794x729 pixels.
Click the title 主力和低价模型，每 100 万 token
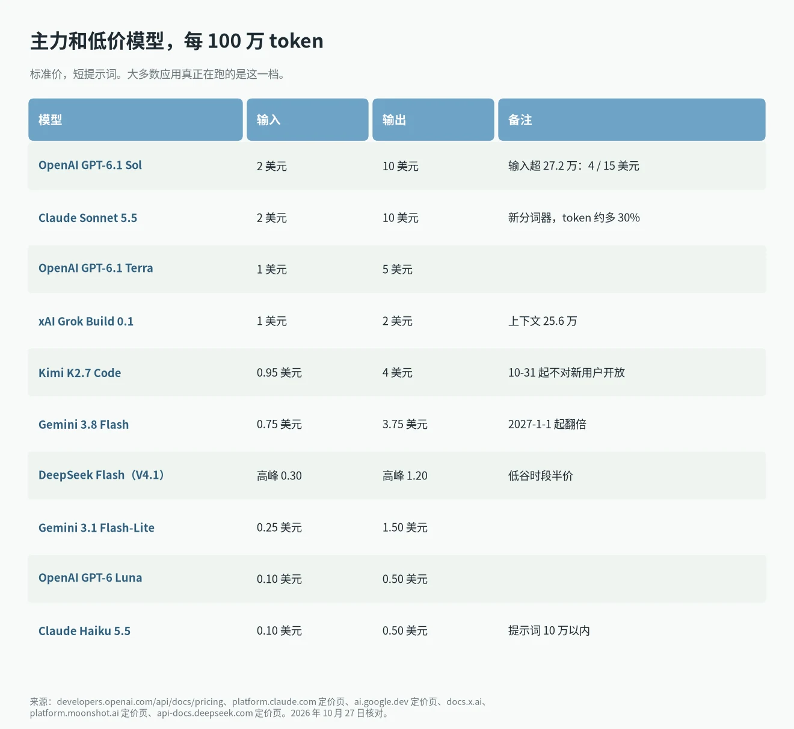click(x=177, y=41)
